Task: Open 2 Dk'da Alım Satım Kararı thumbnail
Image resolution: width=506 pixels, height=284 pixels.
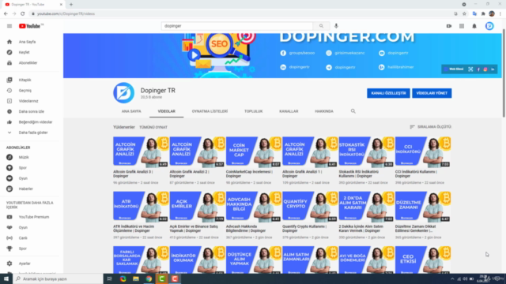Action: [x=367, y=207]
